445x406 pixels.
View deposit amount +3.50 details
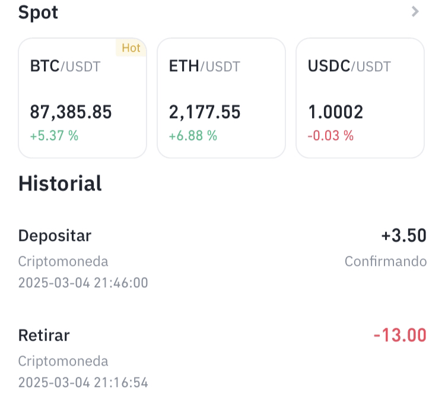click(x=404, y=236)
